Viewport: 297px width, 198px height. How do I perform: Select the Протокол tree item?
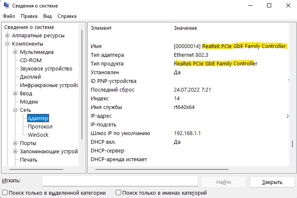pyautogui.click(x=40, y=126)
